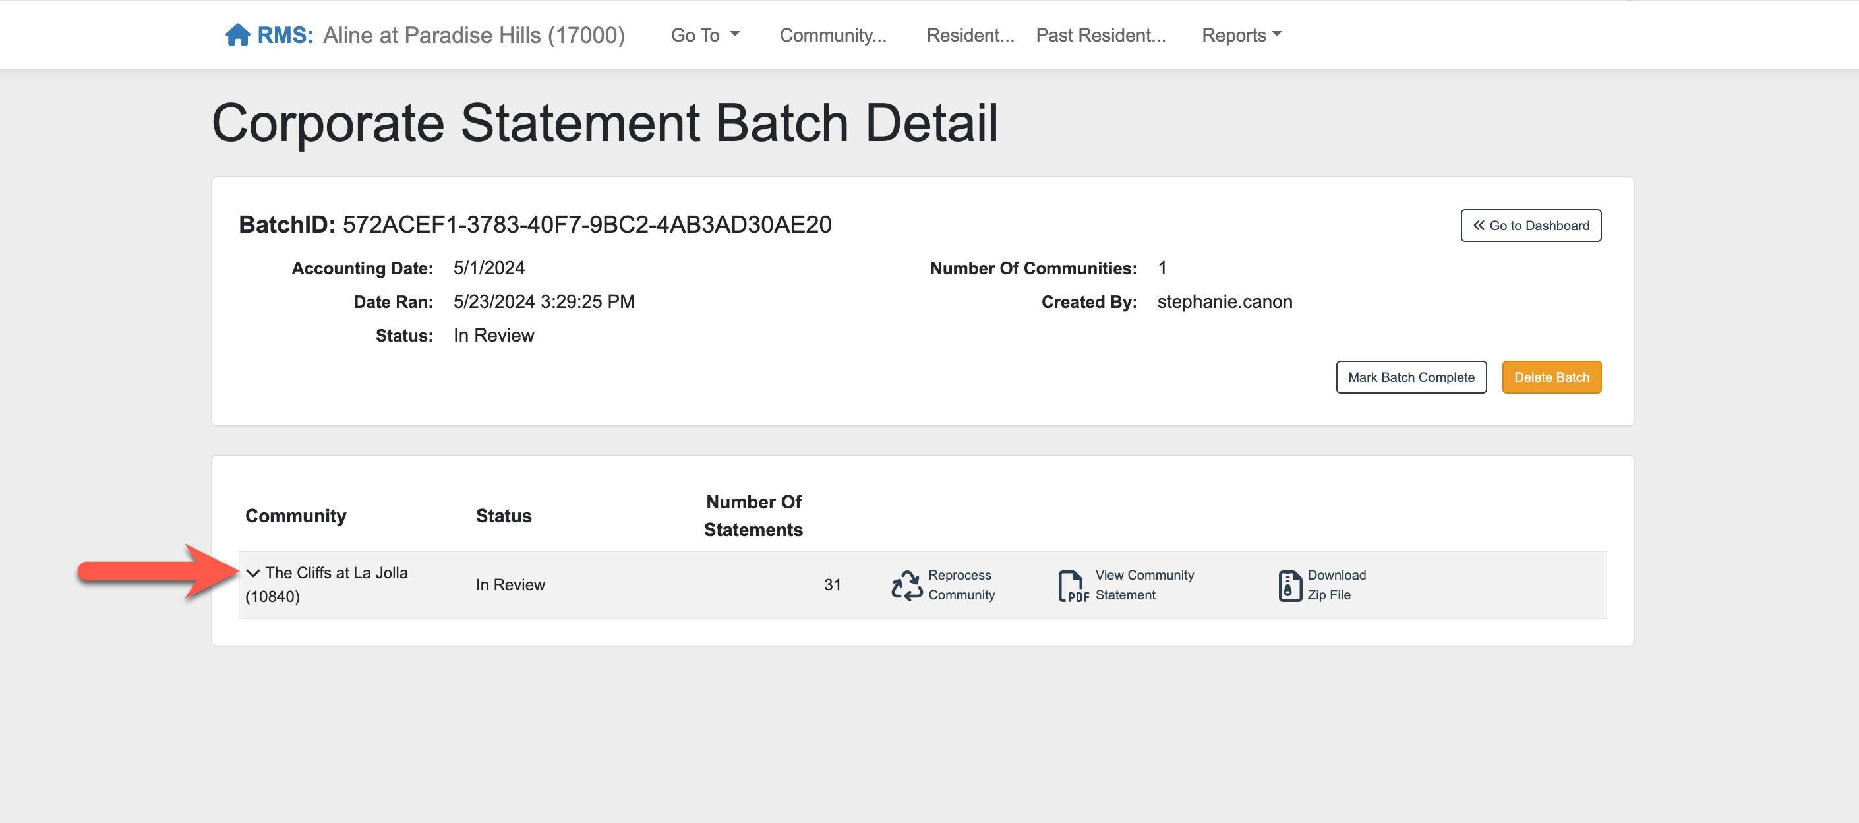The width and height of the screenshot is (1859, 823).
Task: Click the PDF statement file icon
Action: [x=1073, y=586]
